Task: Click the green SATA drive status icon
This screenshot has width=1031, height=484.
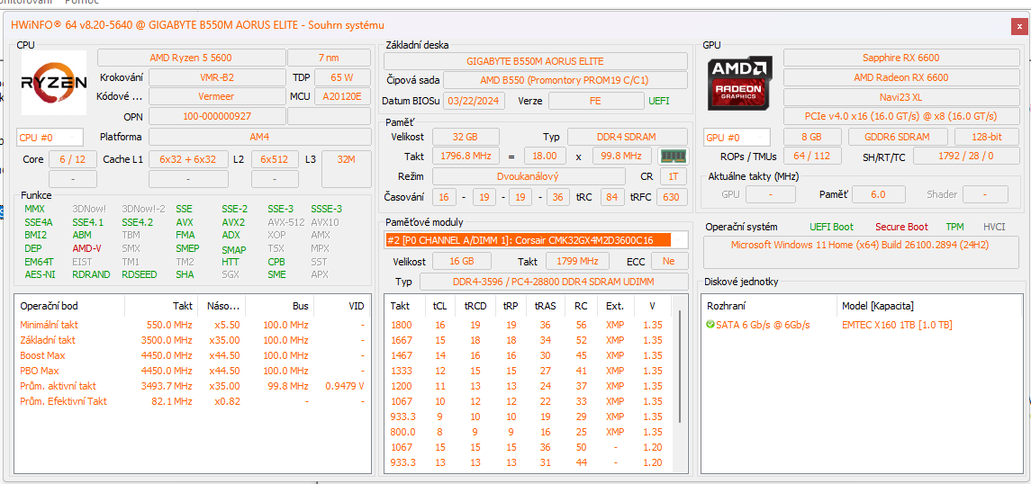Action: point(710,325)
